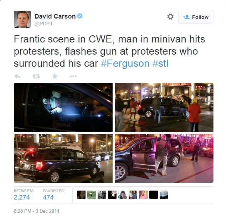
Task: Open the gear settings dropdown
Action: pos(170,17)
